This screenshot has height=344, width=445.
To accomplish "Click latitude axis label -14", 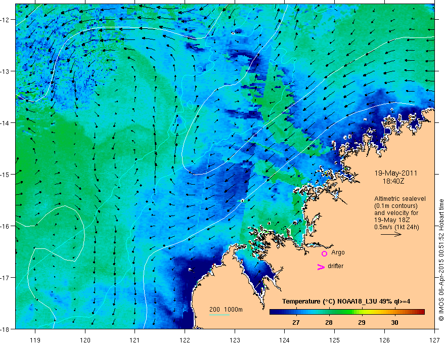I will tap(5, 123).
